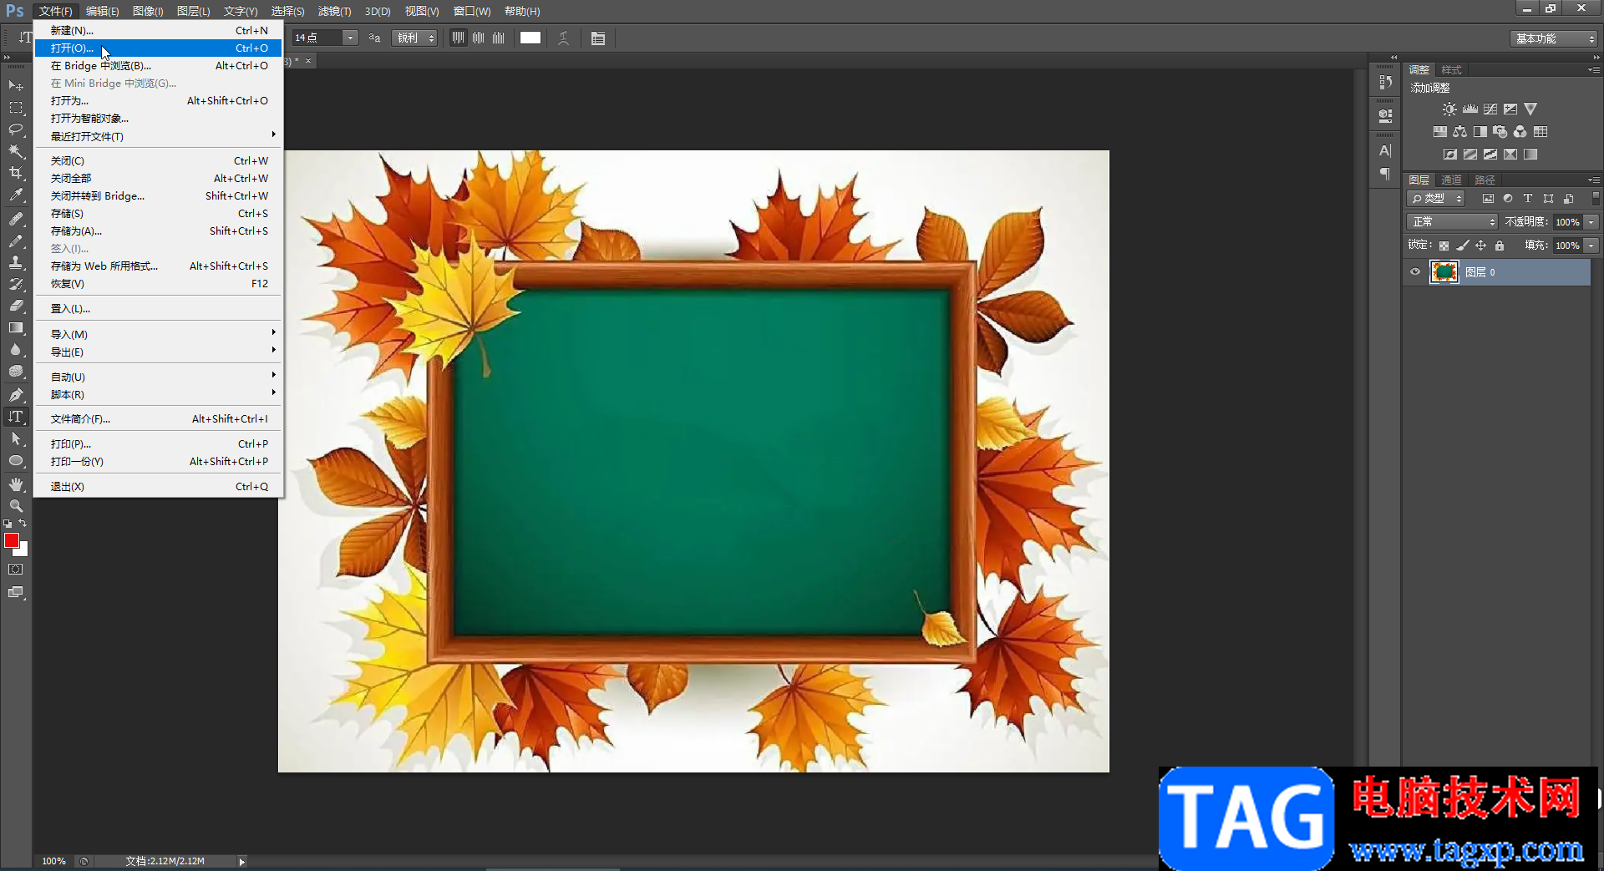This screenshot has width=1604, height=871.
Task: Add a Levels adjustment
Action: [1470, 109]
